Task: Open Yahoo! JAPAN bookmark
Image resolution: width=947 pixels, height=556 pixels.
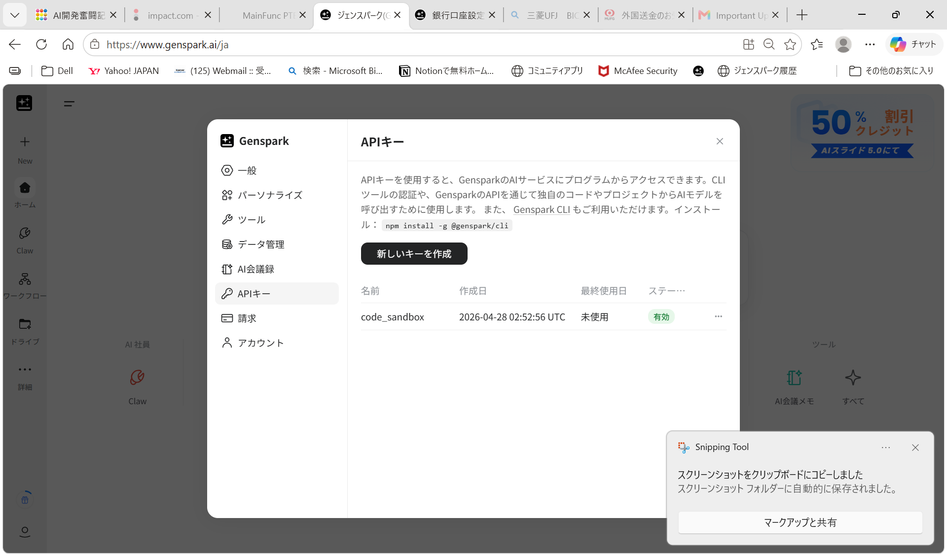Action: [124, 71]
